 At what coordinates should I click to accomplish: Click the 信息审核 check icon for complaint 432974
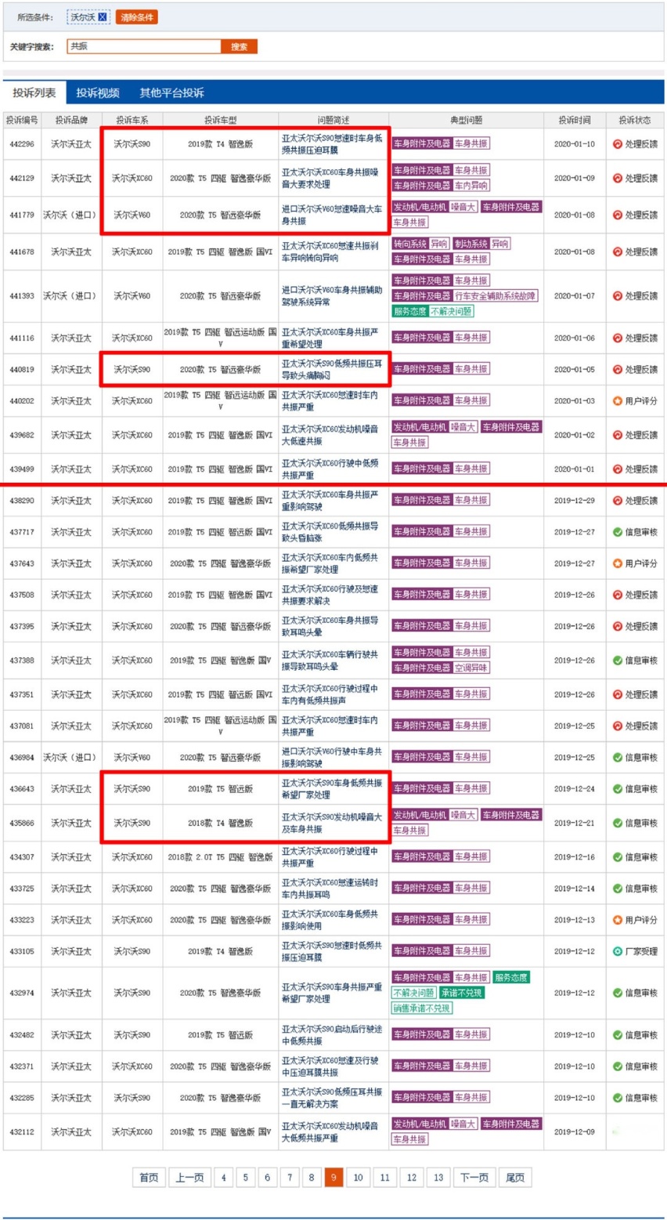pyautogui.click(x=617, y=992)
